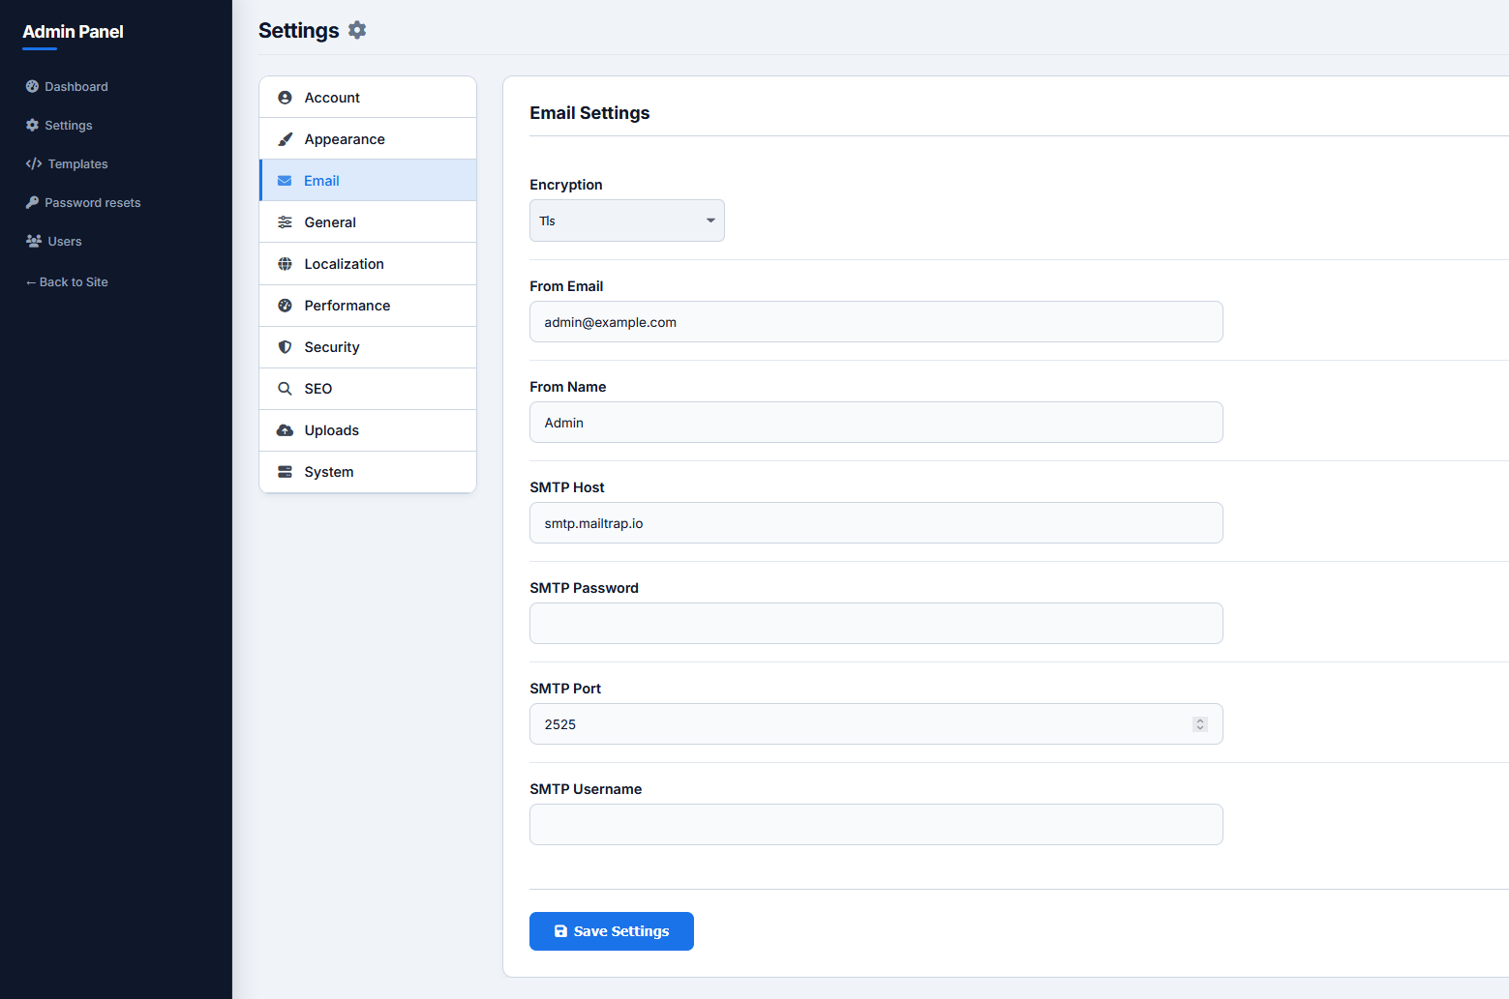Open the Encryption dropdown showing Tls
Screen dimensions: 1509x999
[x=626, y=220]
